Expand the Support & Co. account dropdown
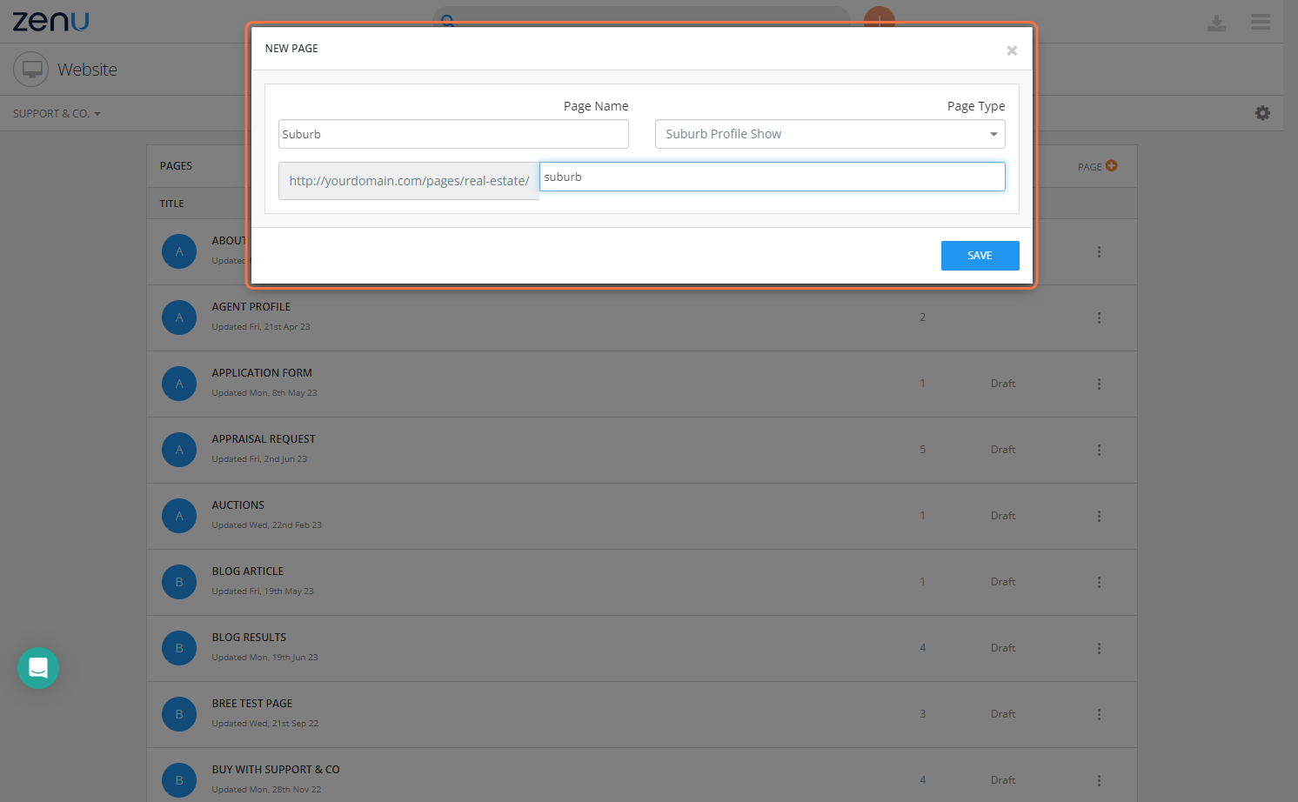This screenshot has height=802, width=1298. tap(57, 114)
